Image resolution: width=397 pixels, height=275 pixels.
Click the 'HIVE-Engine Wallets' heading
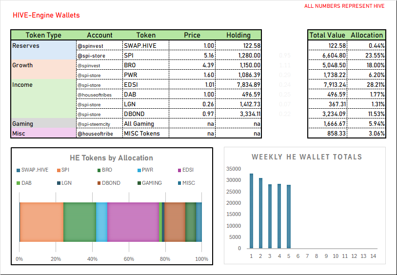pyautogui.click(x=46, y=15)
